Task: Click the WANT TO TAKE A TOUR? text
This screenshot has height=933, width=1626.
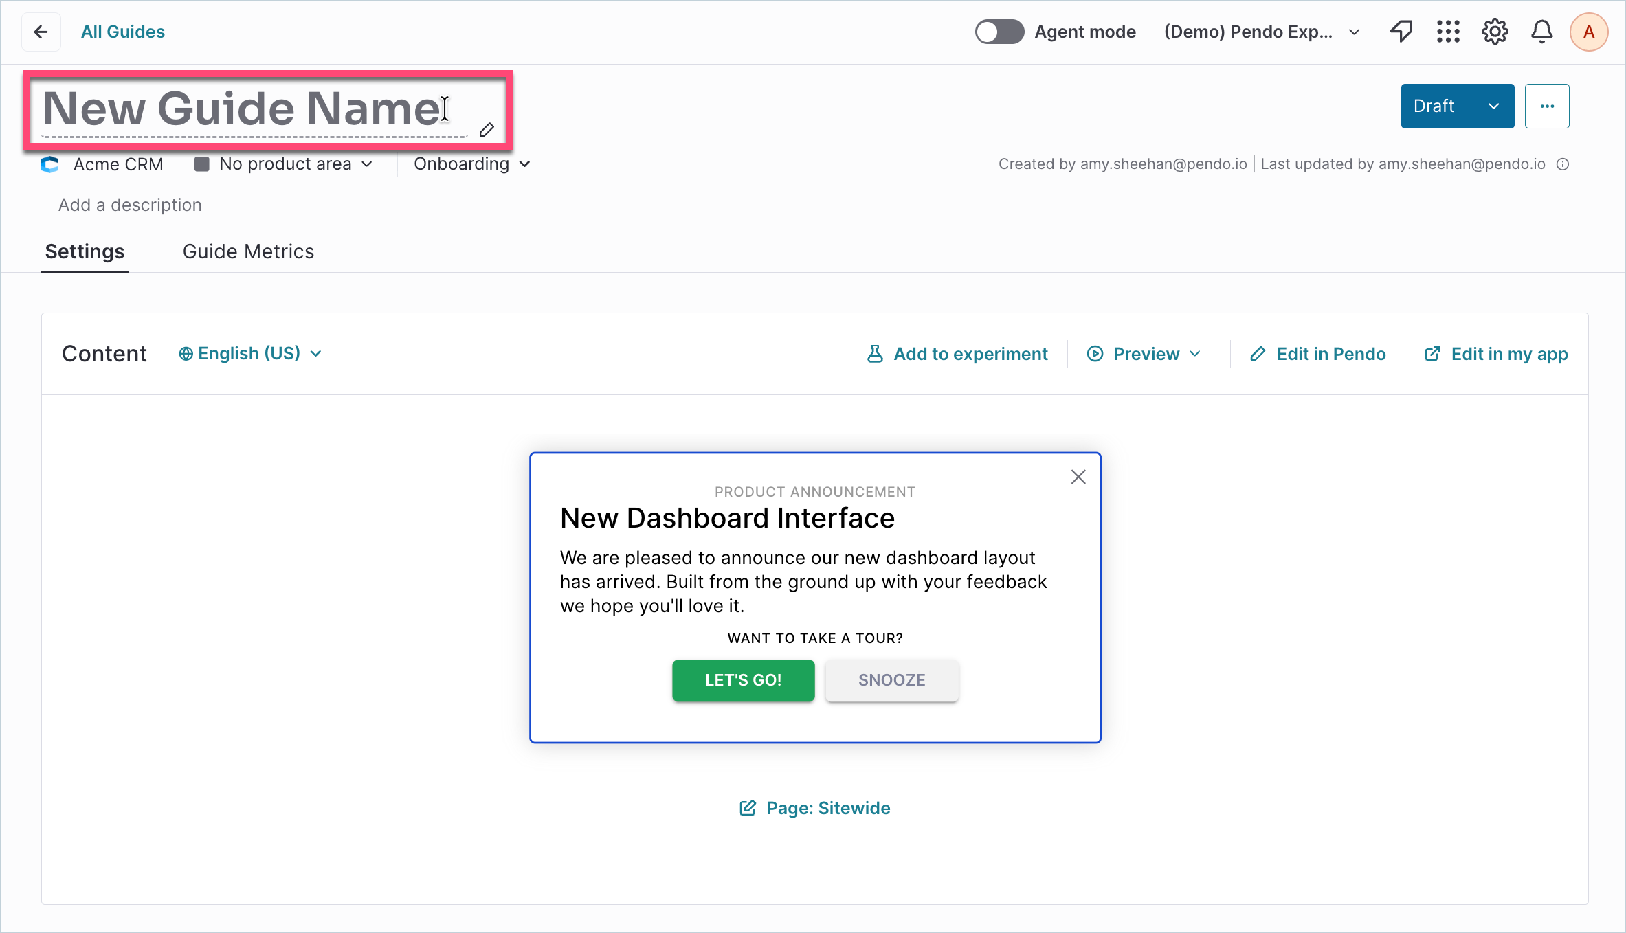Action: point(815,638)
